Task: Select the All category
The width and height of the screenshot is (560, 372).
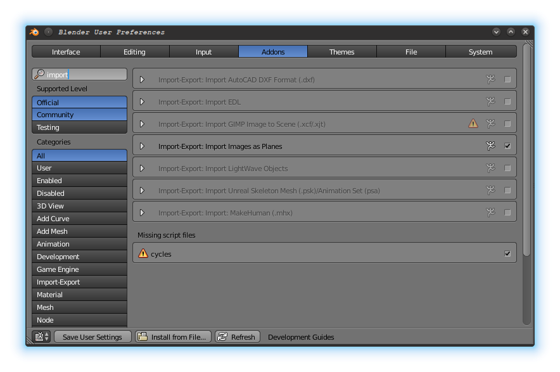Action: 79,155
